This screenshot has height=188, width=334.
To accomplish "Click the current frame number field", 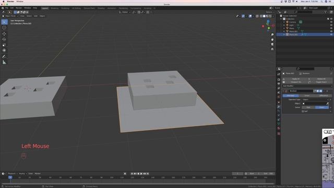I will click(237, 174).
